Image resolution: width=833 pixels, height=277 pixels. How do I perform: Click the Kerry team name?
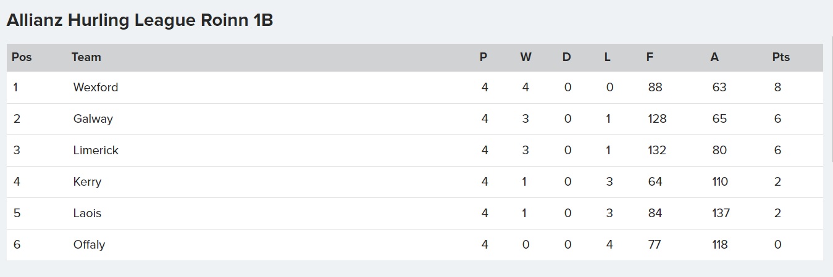point(87,182)
